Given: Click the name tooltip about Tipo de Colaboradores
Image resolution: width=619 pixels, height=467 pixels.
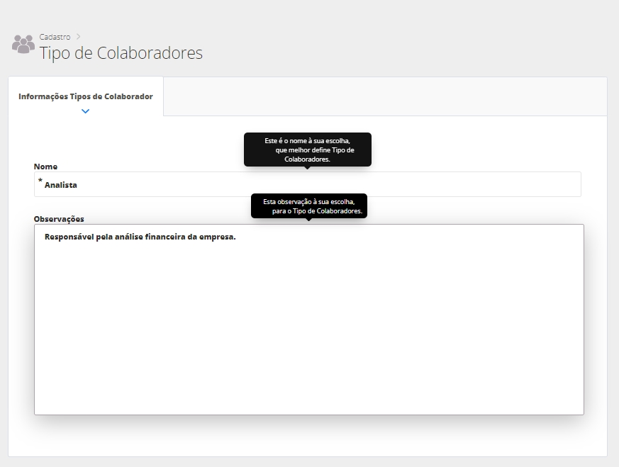Looking at the screenshot, I should click(x=307, y=150).
